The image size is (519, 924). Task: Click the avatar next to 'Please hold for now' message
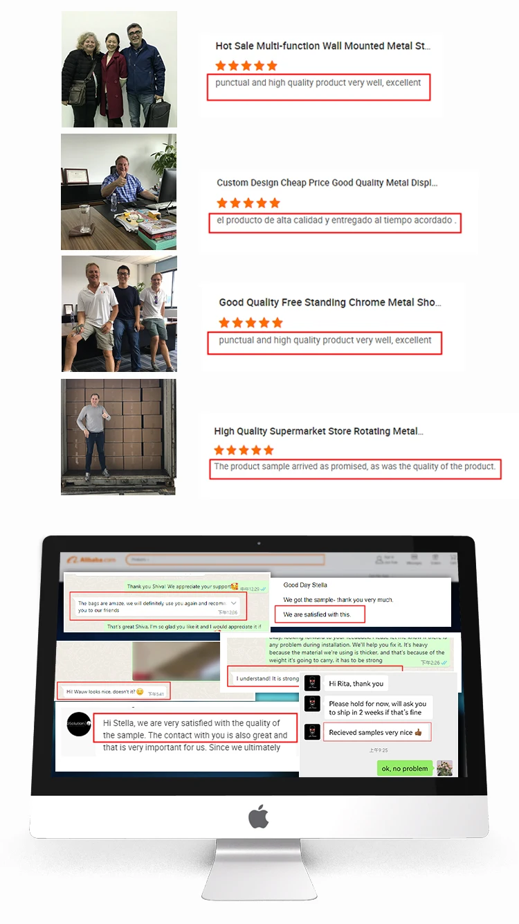(312, 704)
